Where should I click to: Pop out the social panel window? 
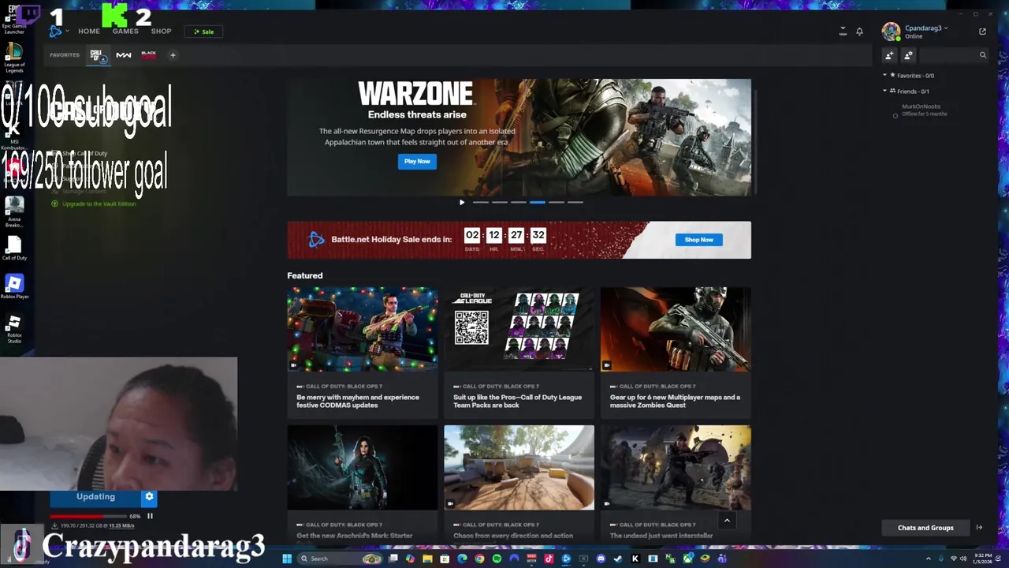pos(983,32)
